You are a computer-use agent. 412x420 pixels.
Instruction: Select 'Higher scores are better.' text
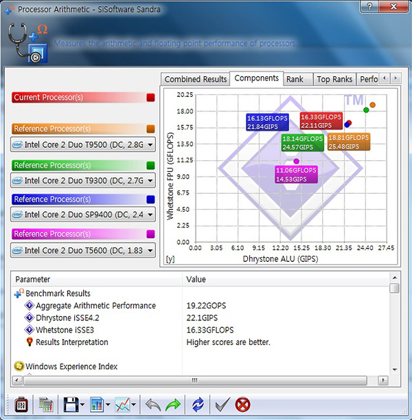[228, 342]
